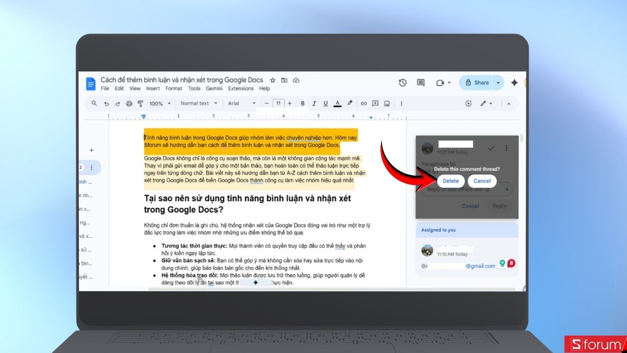Image resolution: width=627 pixels, height=353 pixels.
Task: Open the Meet call dropdown arrow
Action: click(x=449, y=83)
